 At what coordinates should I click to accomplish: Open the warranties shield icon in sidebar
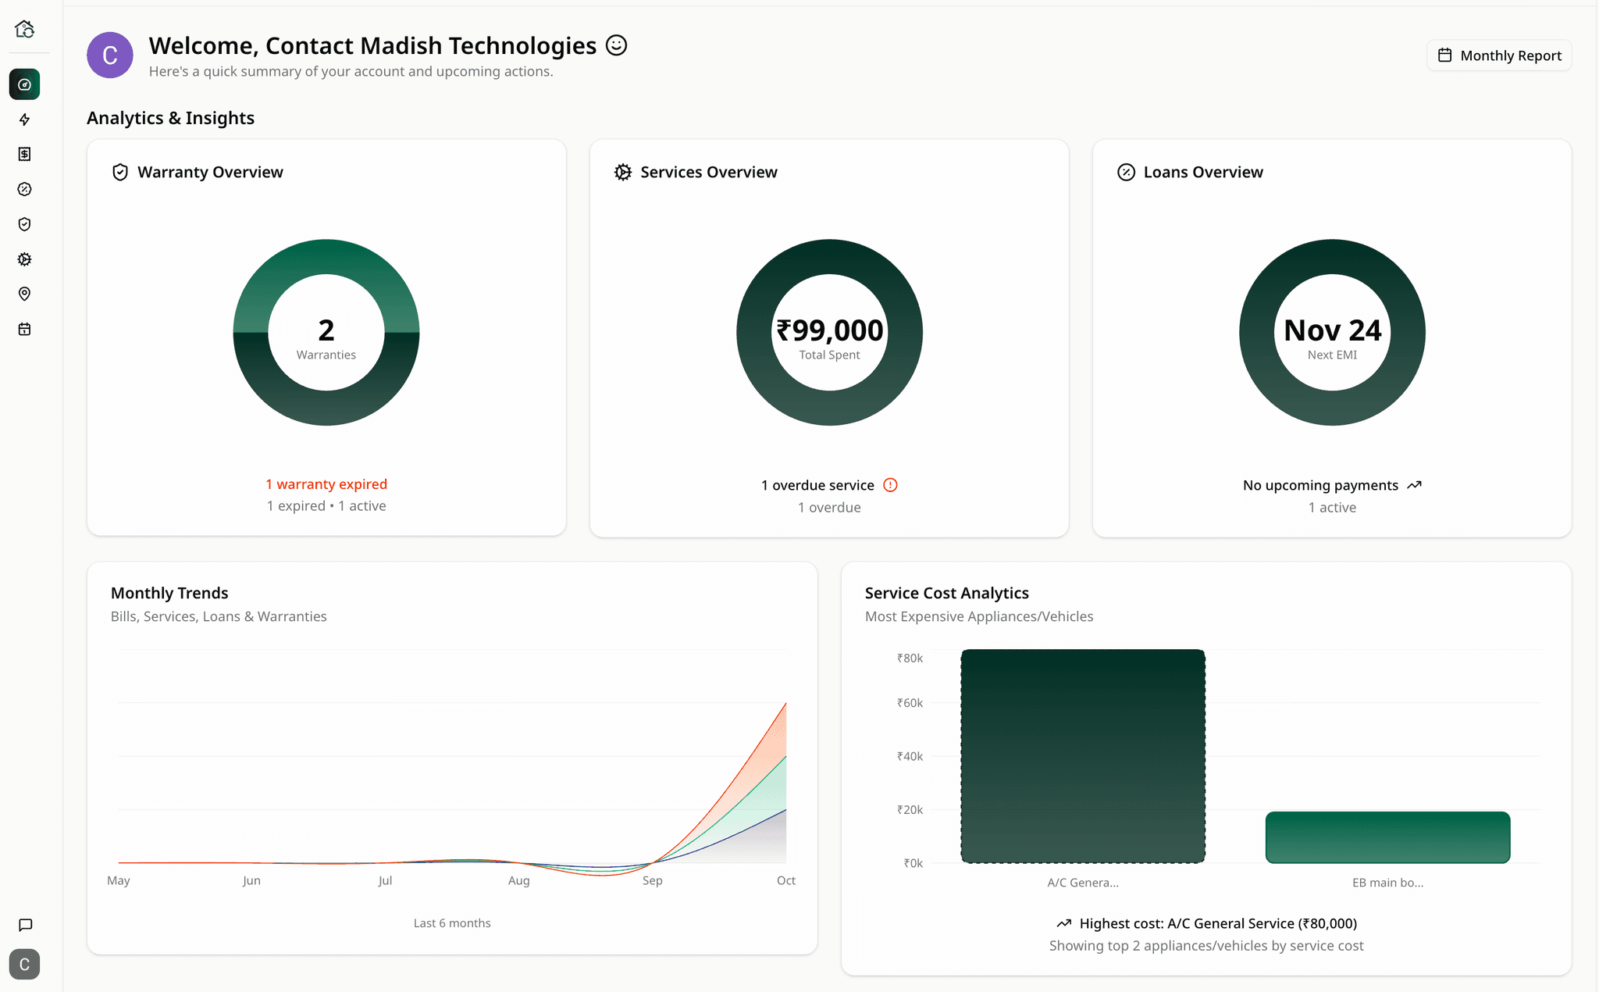[24, 224]
